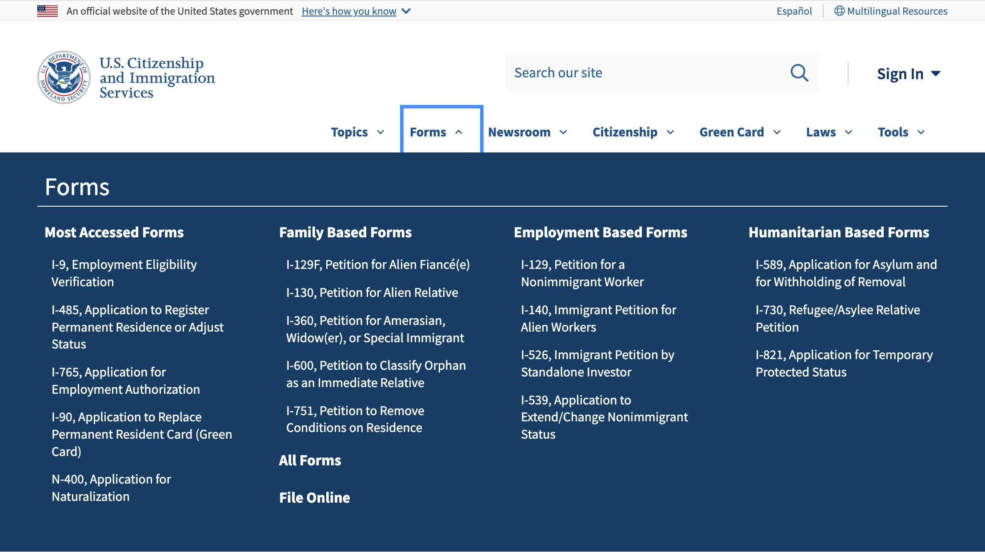Open the Green Card menu
Screen dimensions: 985x552
point(740,132)
